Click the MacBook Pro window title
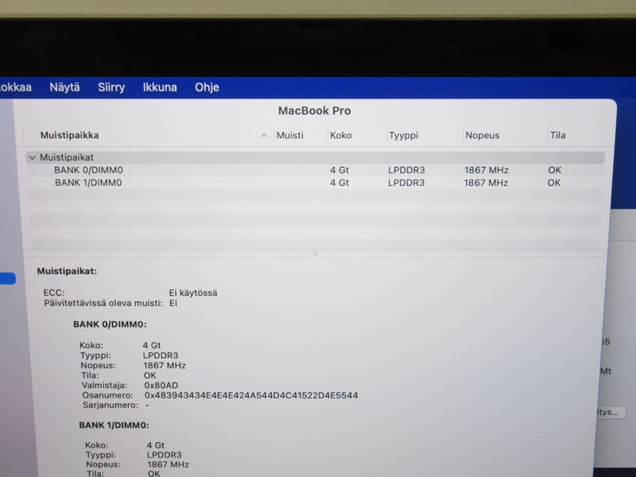 (x=314, y=111)
